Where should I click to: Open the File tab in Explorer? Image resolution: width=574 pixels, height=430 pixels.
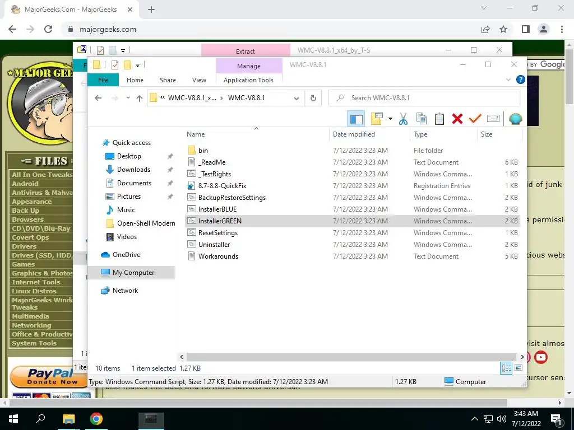[x=103, y=80]
